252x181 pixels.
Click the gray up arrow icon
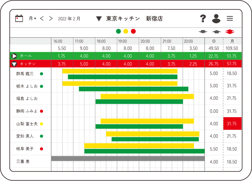216,32
